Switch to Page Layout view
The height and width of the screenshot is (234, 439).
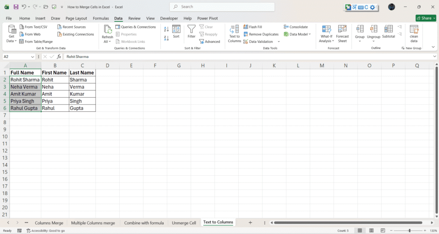(371, 231)
